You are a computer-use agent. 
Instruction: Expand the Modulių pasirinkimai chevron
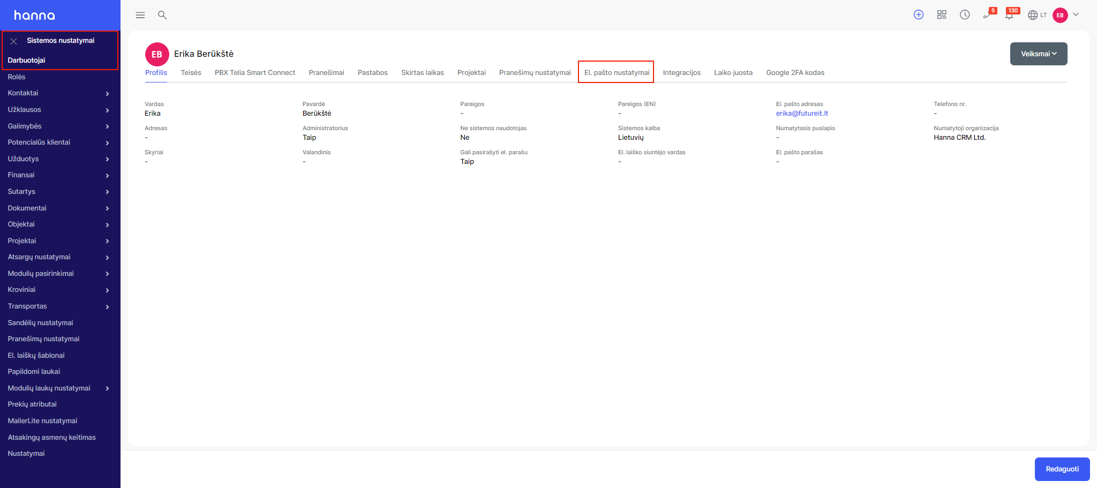(107, 274)
